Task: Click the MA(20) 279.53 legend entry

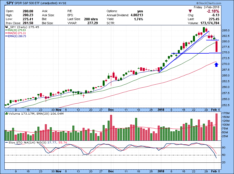Action: (x=15, y=30)
